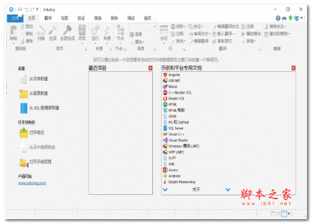Viewport: 312px width, 224px height.
Task: Click the Save icon in title bar
Action: tap(20, 9)
